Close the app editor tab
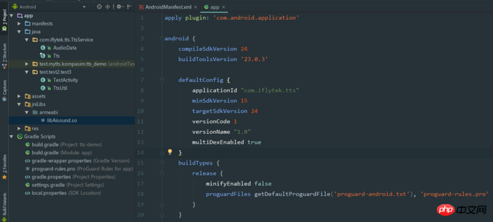 (223, 7)
